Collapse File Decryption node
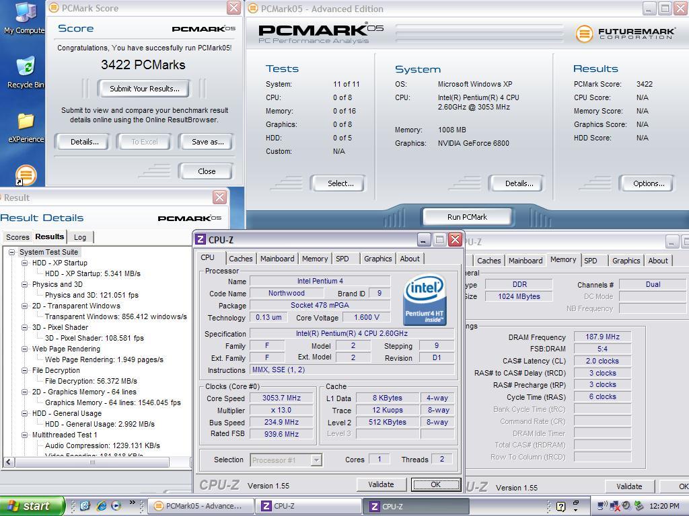The image size is (689, 516). [25, 370]
